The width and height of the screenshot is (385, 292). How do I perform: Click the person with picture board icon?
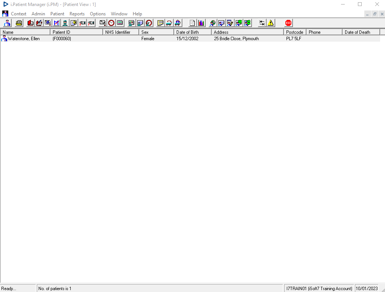pyautogui.click(x=131, y=23)
